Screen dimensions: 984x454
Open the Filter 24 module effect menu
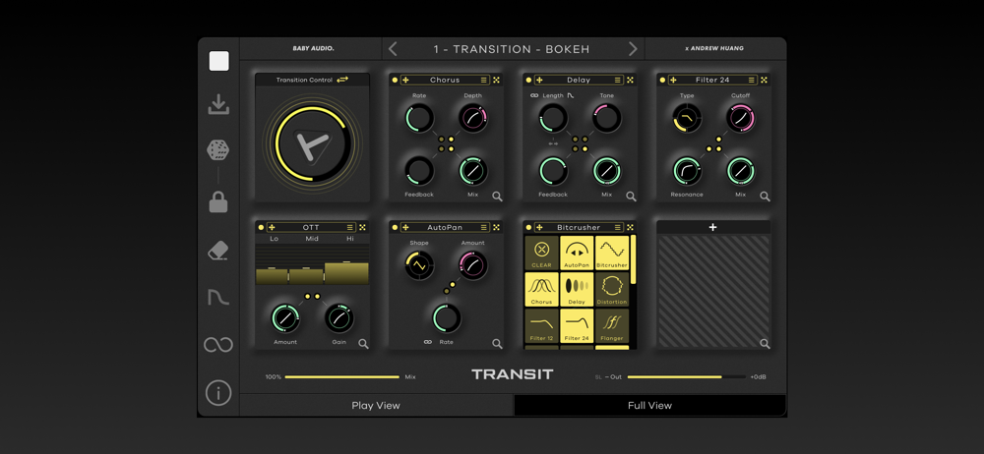[752, 80]
